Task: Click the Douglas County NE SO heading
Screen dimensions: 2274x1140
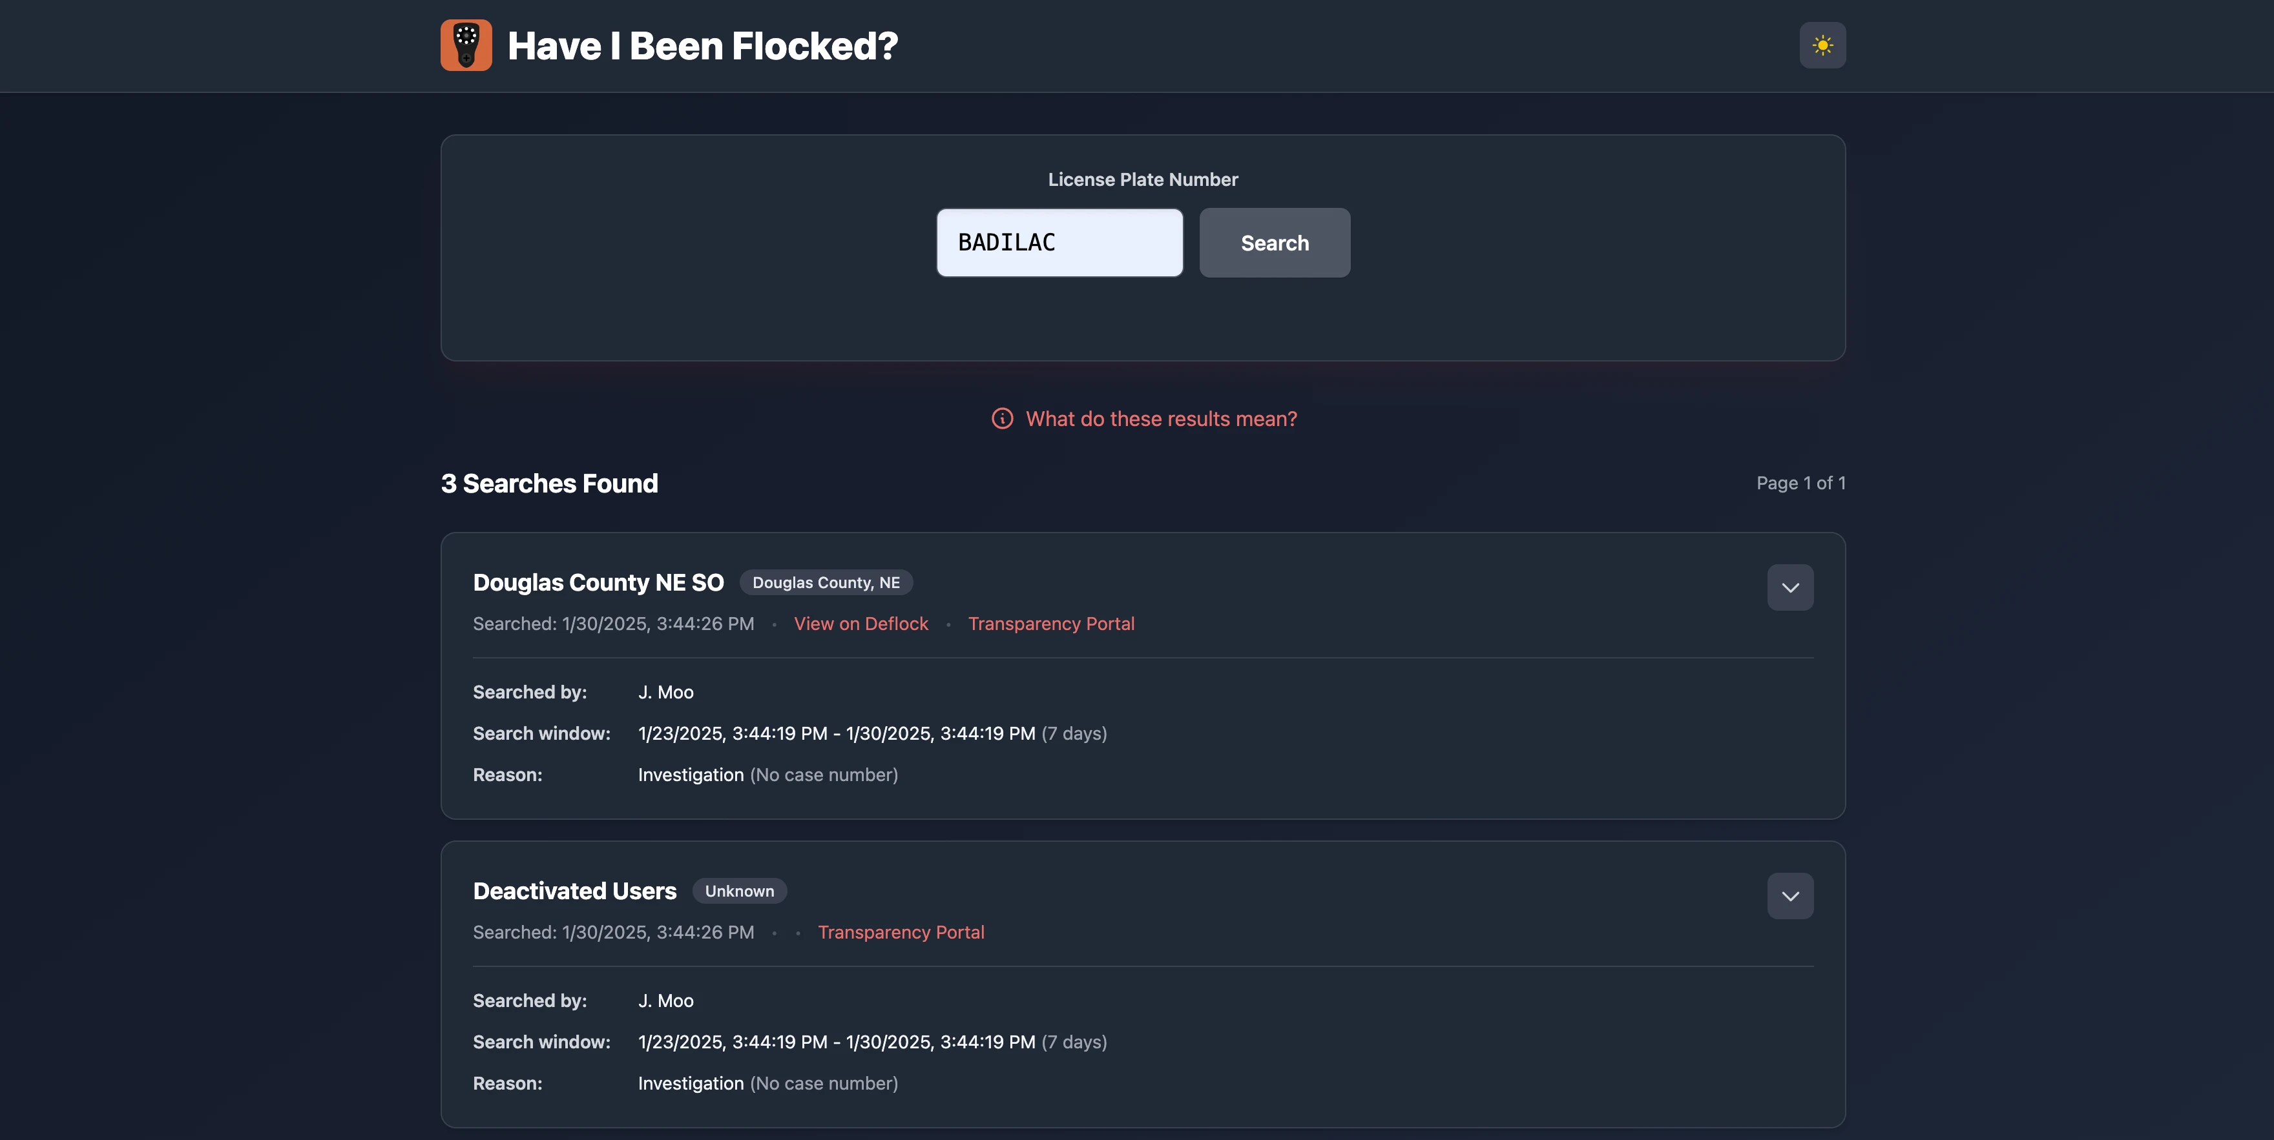Action: [x=598, y=582]
